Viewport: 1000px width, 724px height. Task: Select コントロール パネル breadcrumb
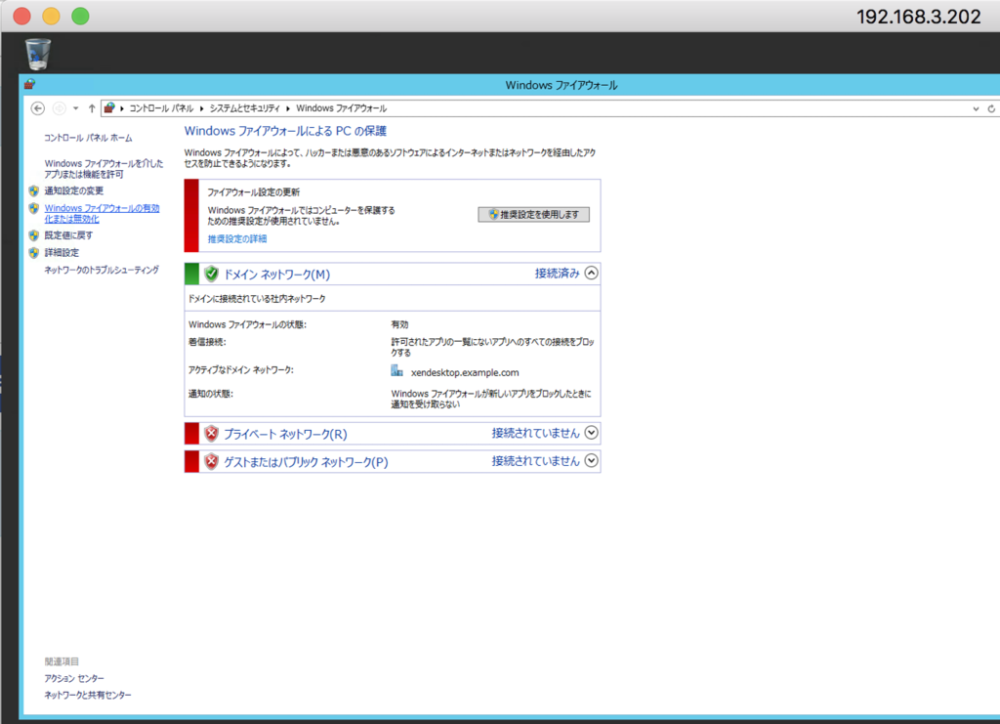point(161,108)
